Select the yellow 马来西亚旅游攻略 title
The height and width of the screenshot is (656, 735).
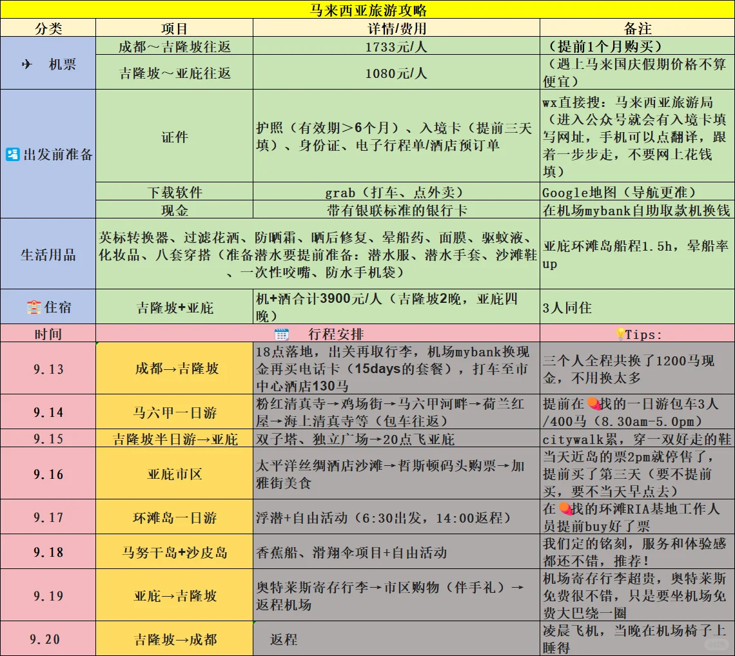367,10
